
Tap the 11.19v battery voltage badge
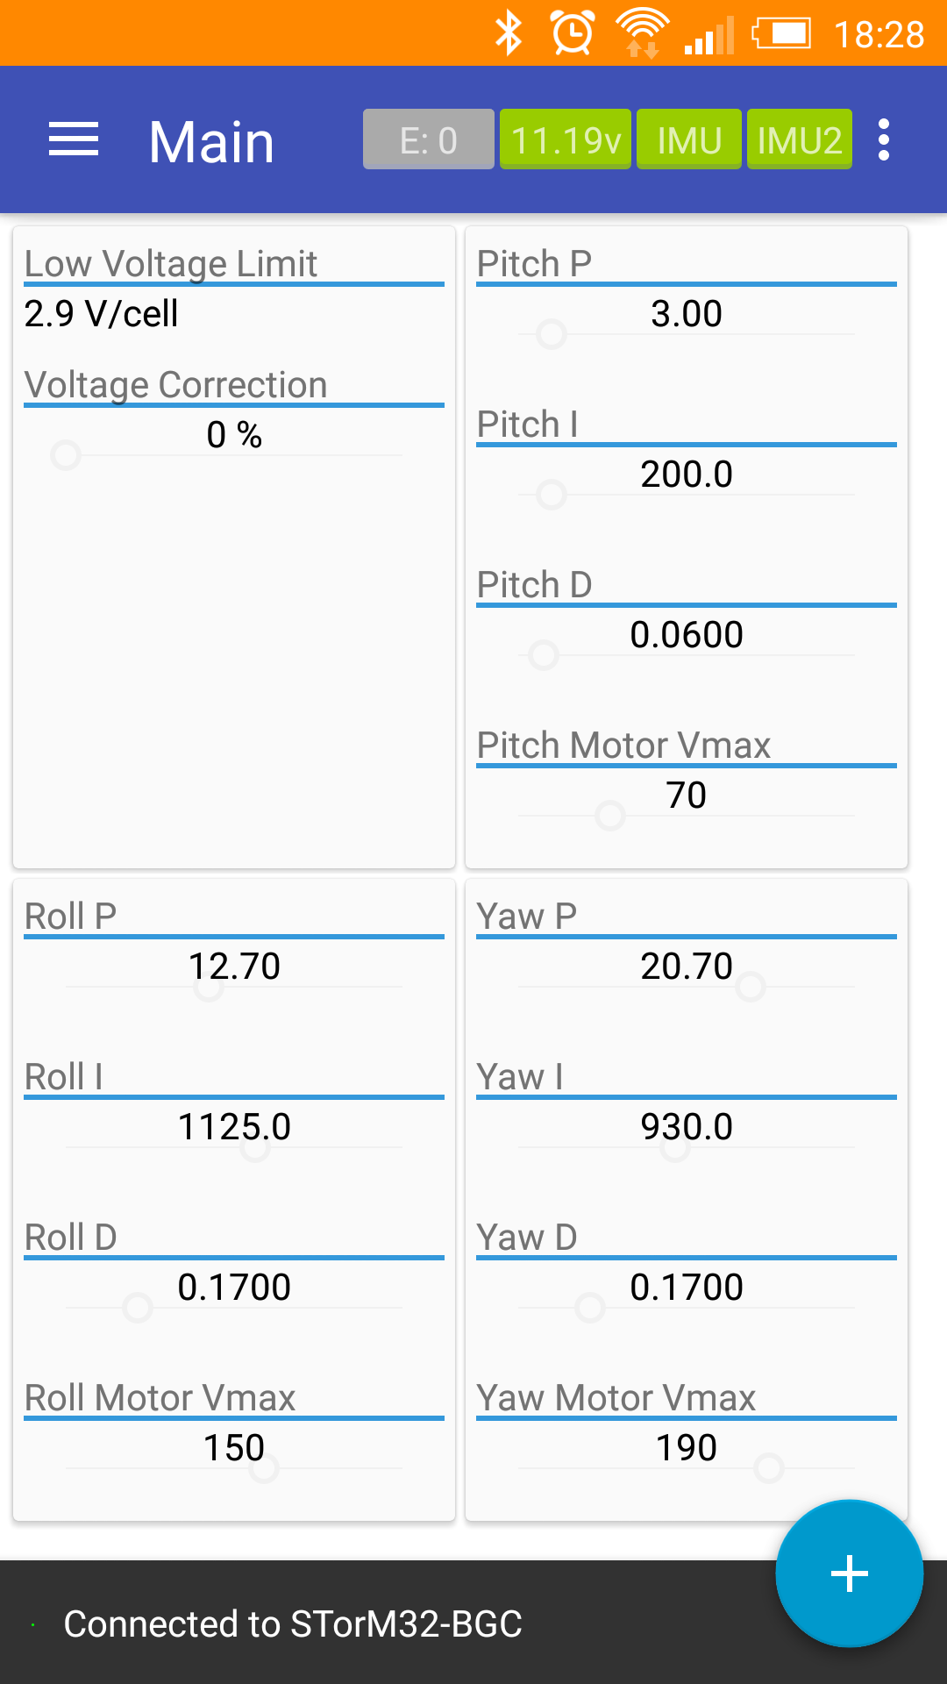click(x=566, y=139)
